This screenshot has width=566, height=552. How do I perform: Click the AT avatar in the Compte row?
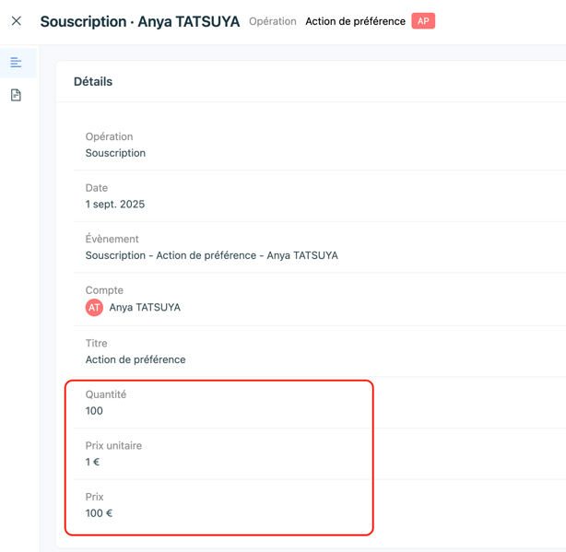[94, 308]
